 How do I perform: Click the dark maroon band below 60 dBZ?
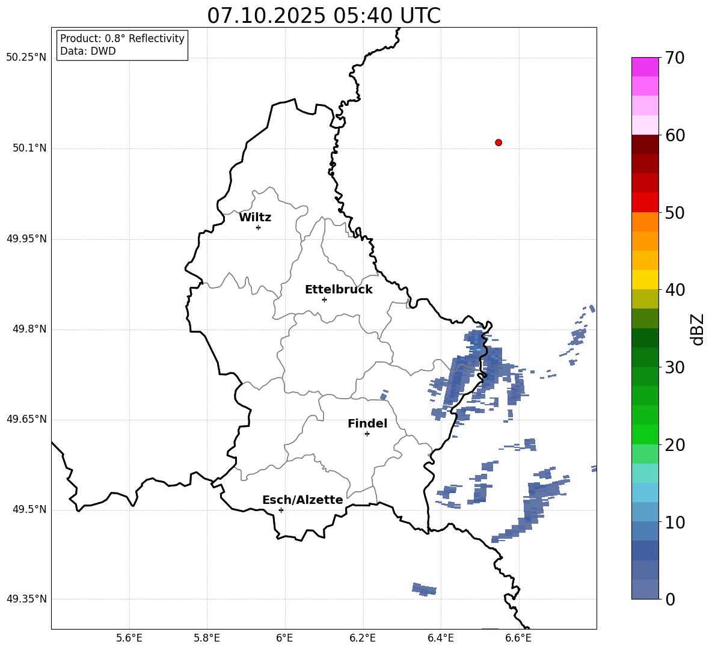[x=645, y=144]
